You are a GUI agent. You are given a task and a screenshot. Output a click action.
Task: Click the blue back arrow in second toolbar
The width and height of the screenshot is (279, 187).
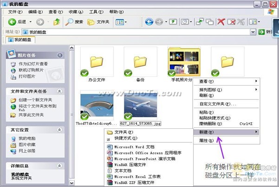pos(149,22)
